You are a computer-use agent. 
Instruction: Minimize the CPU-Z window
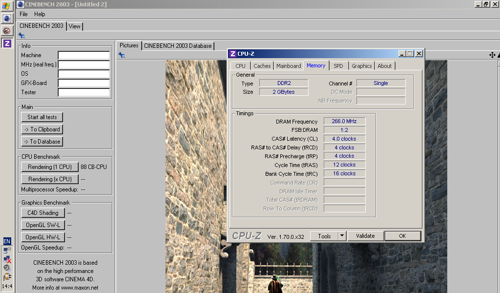coord(402,54)
